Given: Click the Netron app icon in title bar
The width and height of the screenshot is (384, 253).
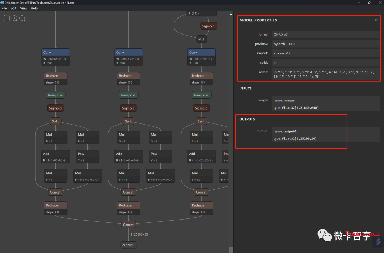Looking at the screenshot, I should point(2,2).
